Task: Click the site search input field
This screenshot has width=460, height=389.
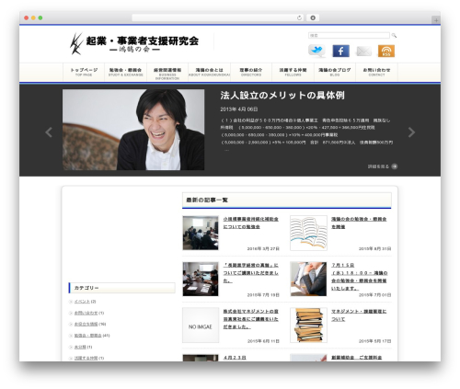Action: [349, 36]
